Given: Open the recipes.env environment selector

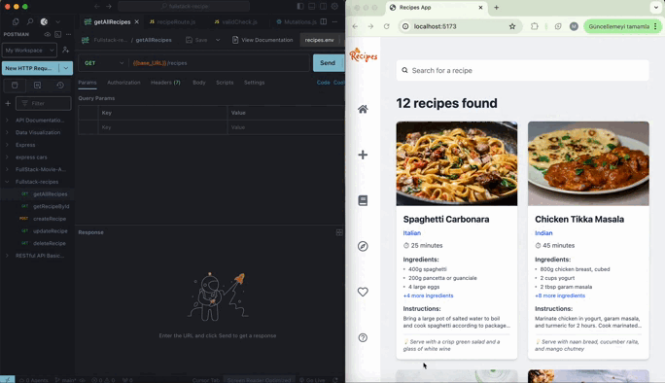Looking at the screenshot, I should (x=320, y=40).
